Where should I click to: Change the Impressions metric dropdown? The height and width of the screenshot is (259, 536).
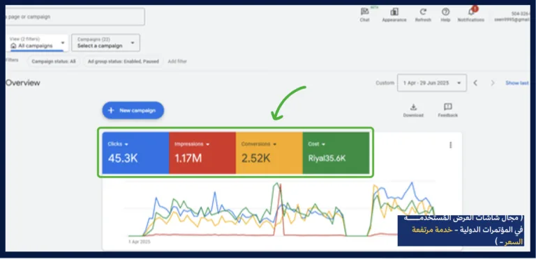pyautogui.click(x=192, y=144)
